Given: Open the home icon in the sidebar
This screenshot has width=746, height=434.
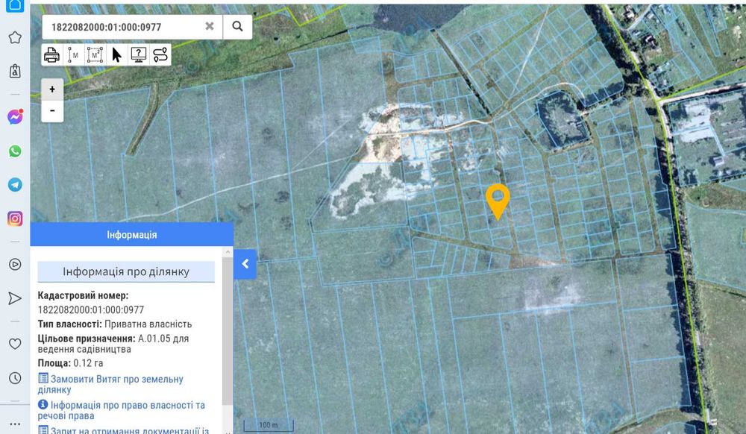Looking at the screenshot, I should 15,4.
